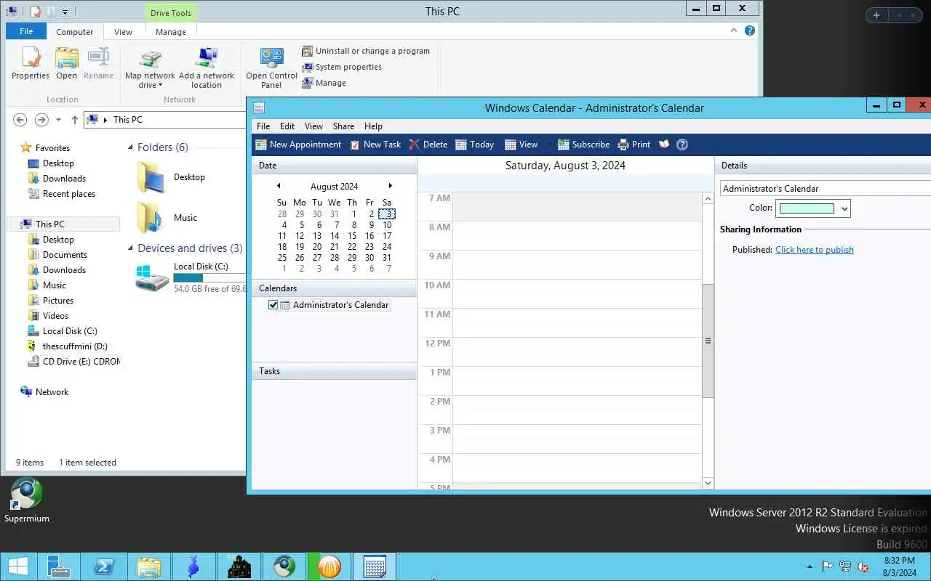Switch to Explorer's View tab

pyautogui.click(x=123, y=31)
